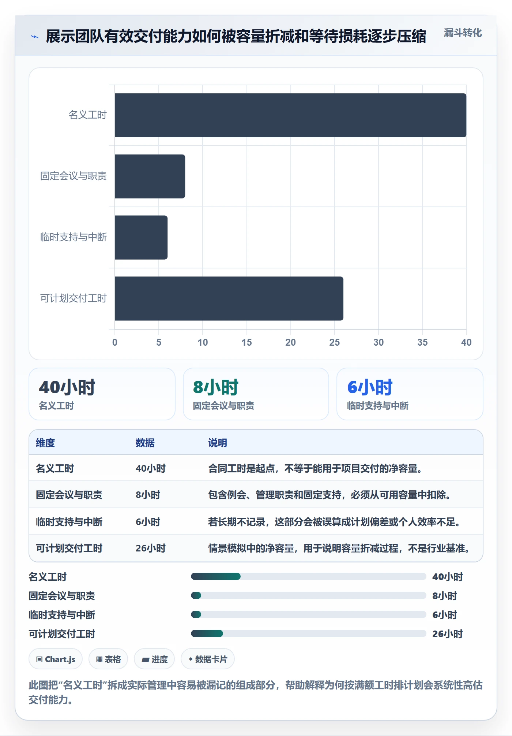The image size is (512, 736).
Task: Click the 进度 chip
Action: click(154, 659)
